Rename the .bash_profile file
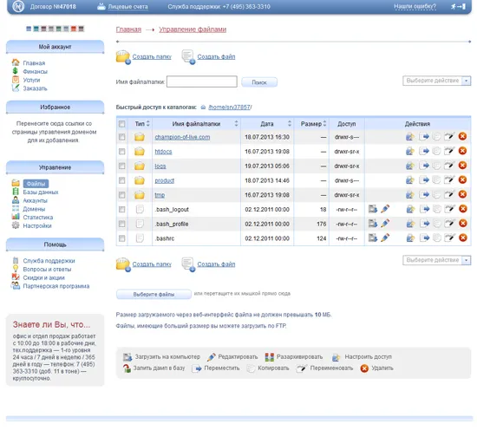This screenshot has width=477, height=430. (449, 224)
